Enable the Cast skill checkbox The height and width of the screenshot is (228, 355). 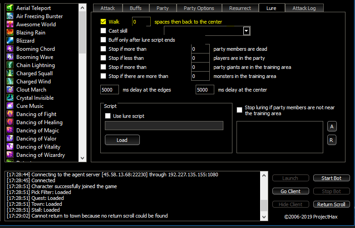103,31
